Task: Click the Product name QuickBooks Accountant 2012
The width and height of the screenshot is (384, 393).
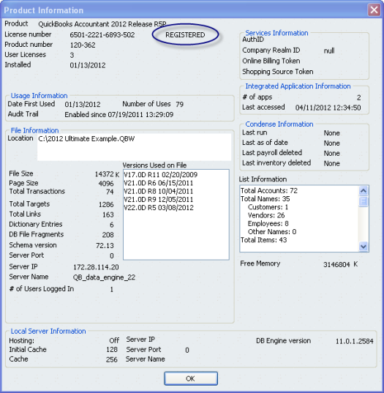Action: [102, 24]
